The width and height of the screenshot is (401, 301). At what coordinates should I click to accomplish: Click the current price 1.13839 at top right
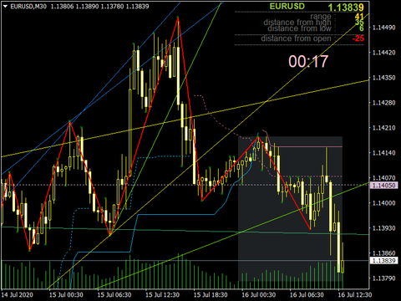pyautogui.click(x=346, y=8)
